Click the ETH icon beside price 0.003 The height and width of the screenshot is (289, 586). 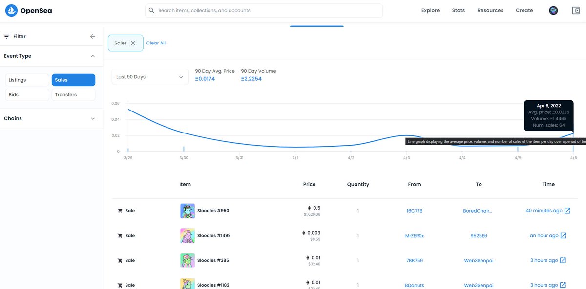304,233
